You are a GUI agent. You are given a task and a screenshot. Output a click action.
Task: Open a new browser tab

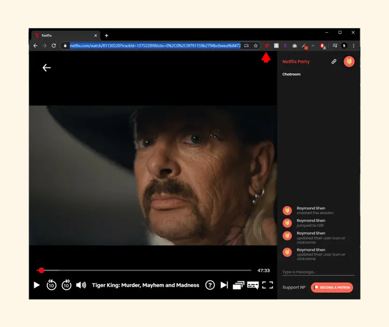106,35
